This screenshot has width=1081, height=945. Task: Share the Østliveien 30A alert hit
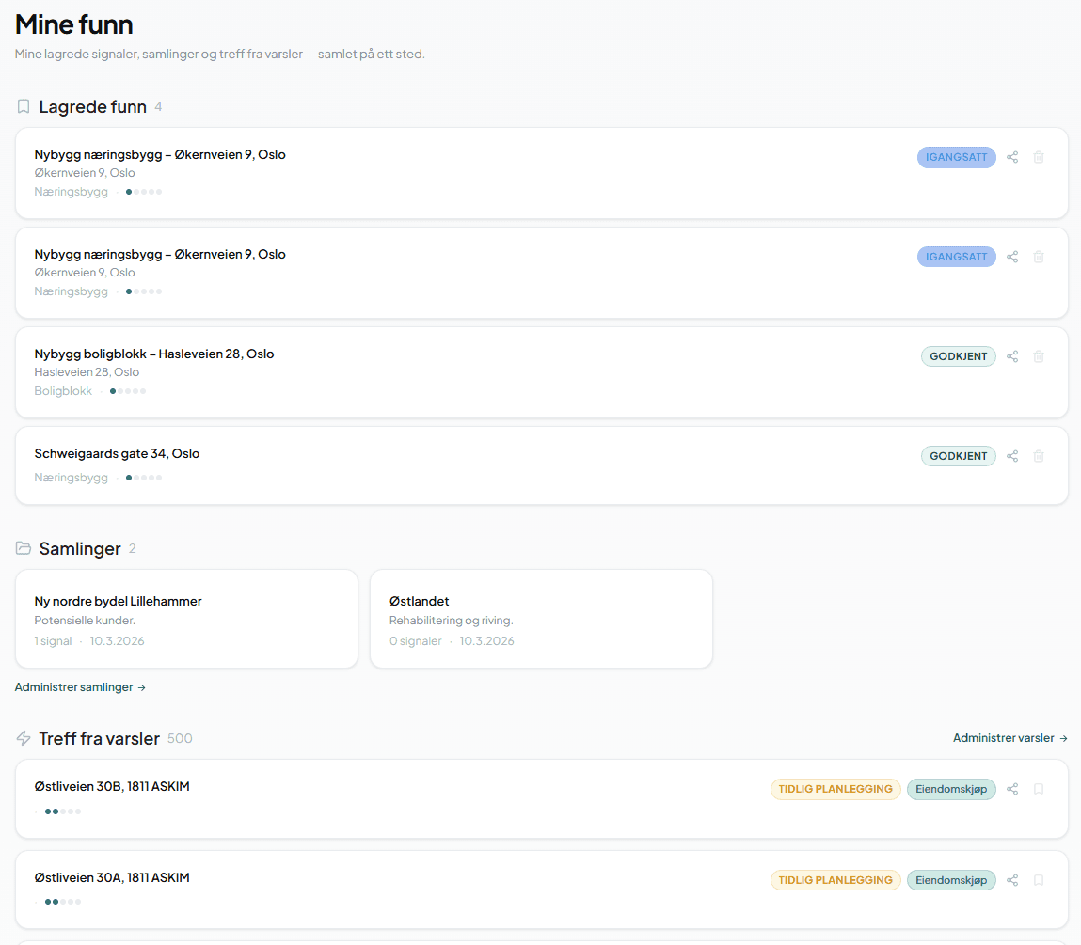pos(1012,880)
